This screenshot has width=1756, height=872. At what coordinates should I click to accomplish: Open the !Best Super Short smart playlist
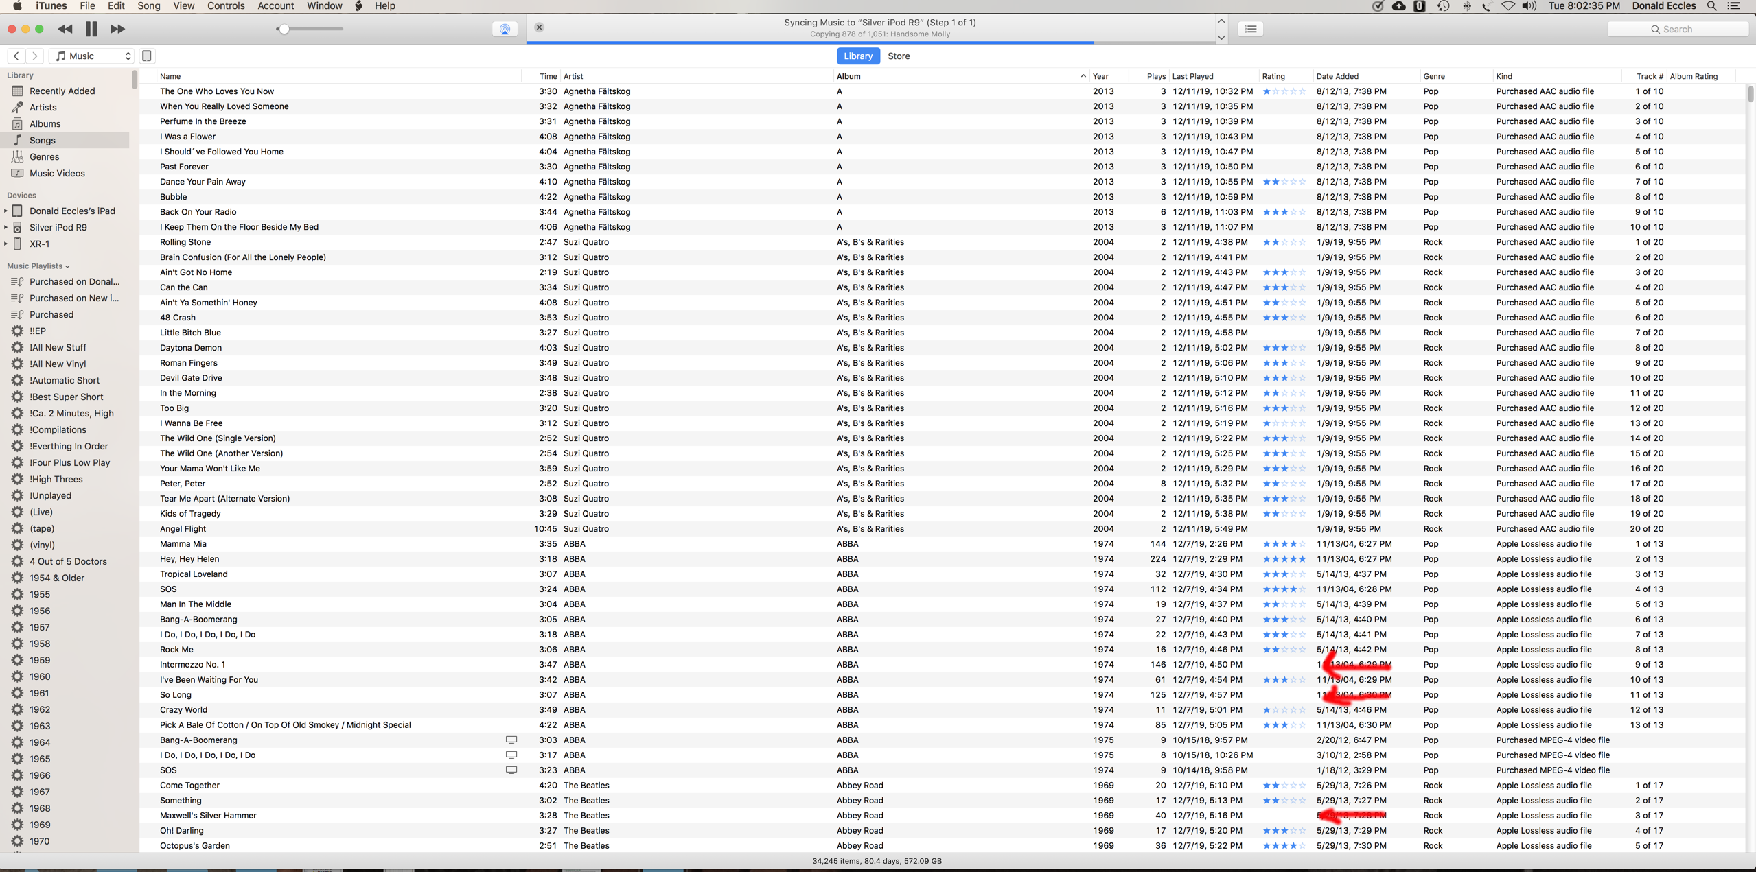point(66,397)
